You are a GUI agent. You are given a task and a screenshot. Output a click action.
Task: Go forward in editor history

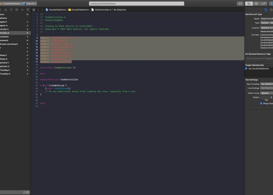(x=42, y=10)
